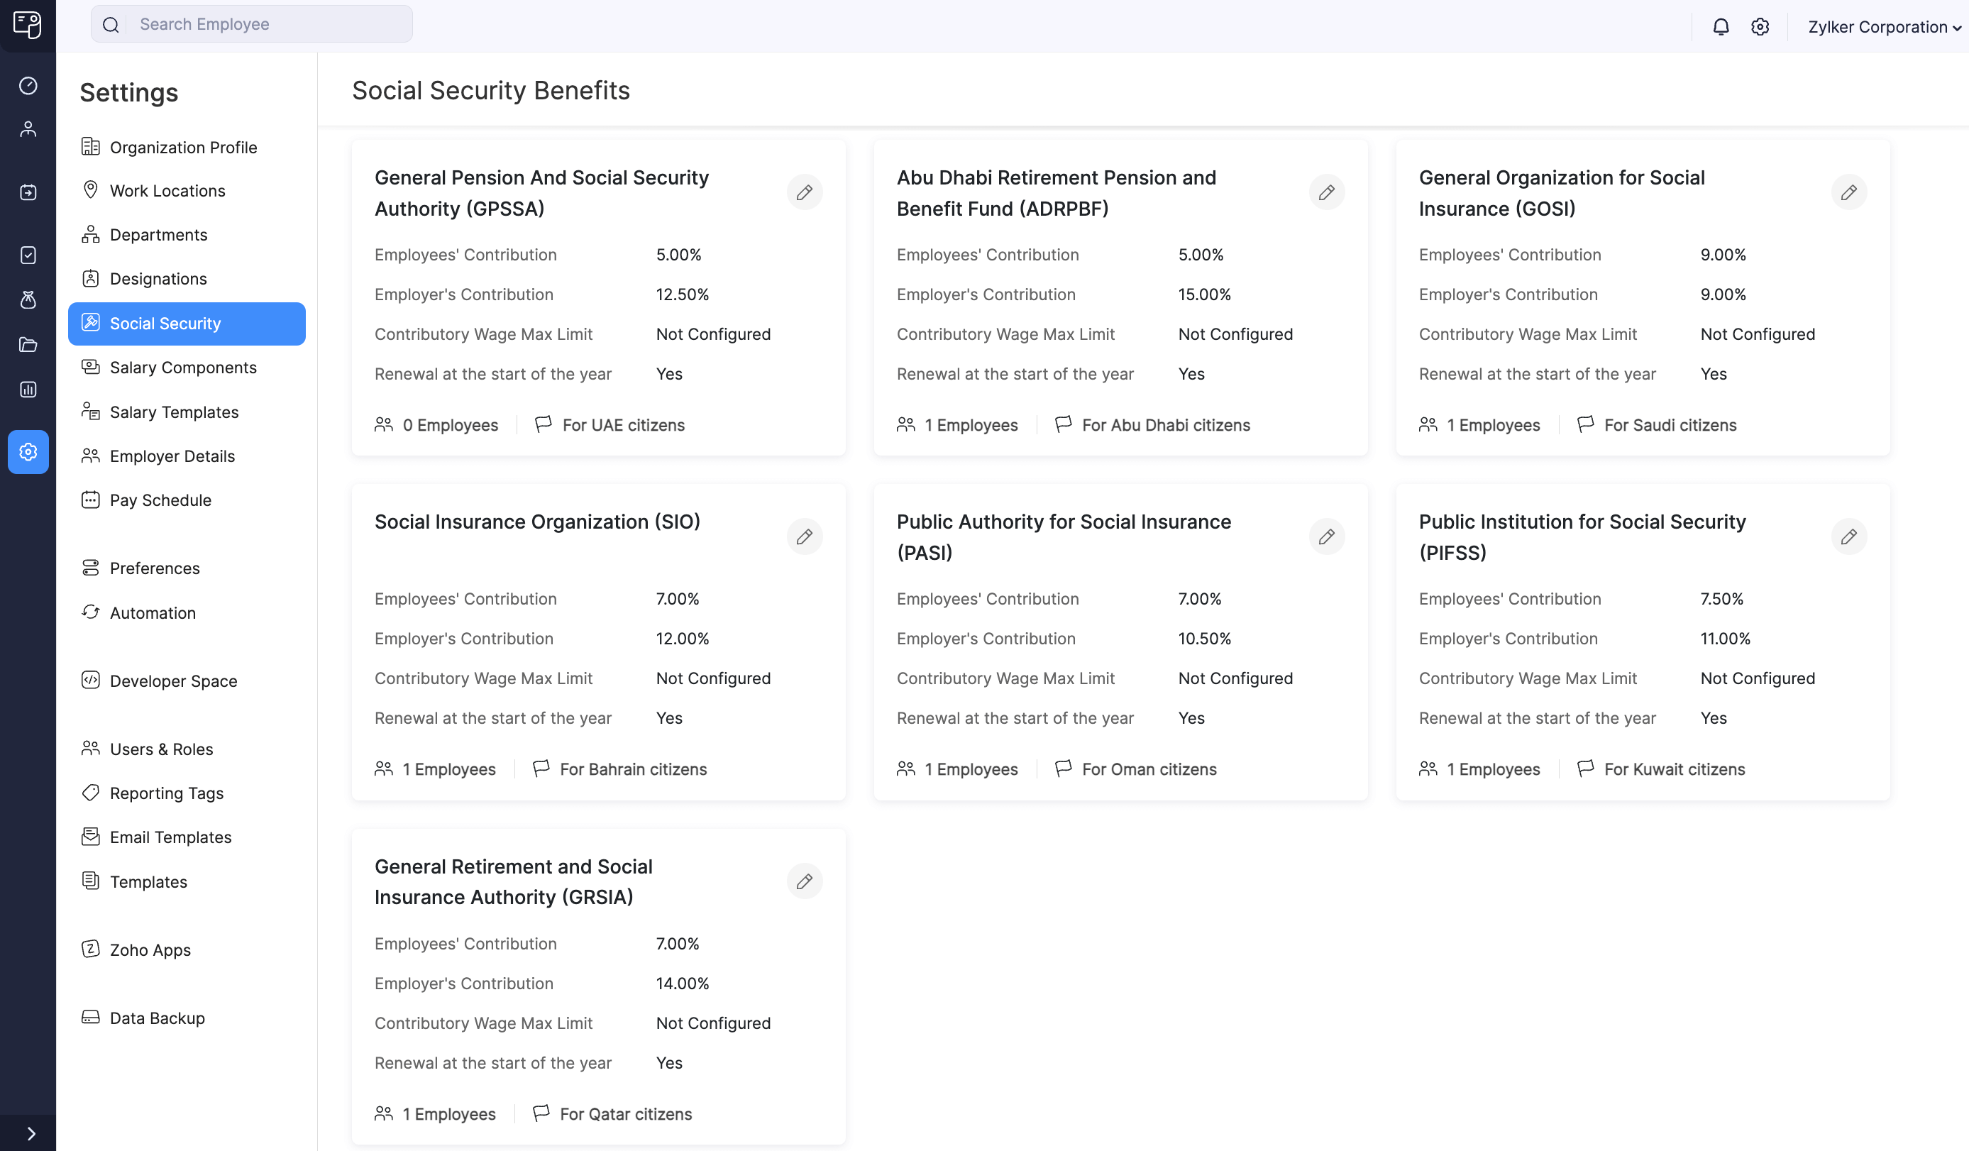Click the Social Security sidebar icon
1969x1151 pixels.
(x=89, y=322)
